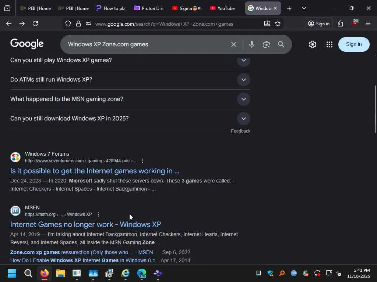This screenshot has height=282, width=377.
Task: Click the Windows 7 Forums site name
Action: coord(47,154)
